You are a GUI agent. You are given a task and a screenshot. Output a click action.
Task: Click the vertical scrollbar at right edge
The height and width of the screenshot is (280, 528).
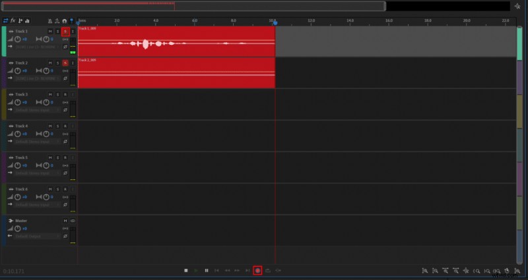point(519,144)
